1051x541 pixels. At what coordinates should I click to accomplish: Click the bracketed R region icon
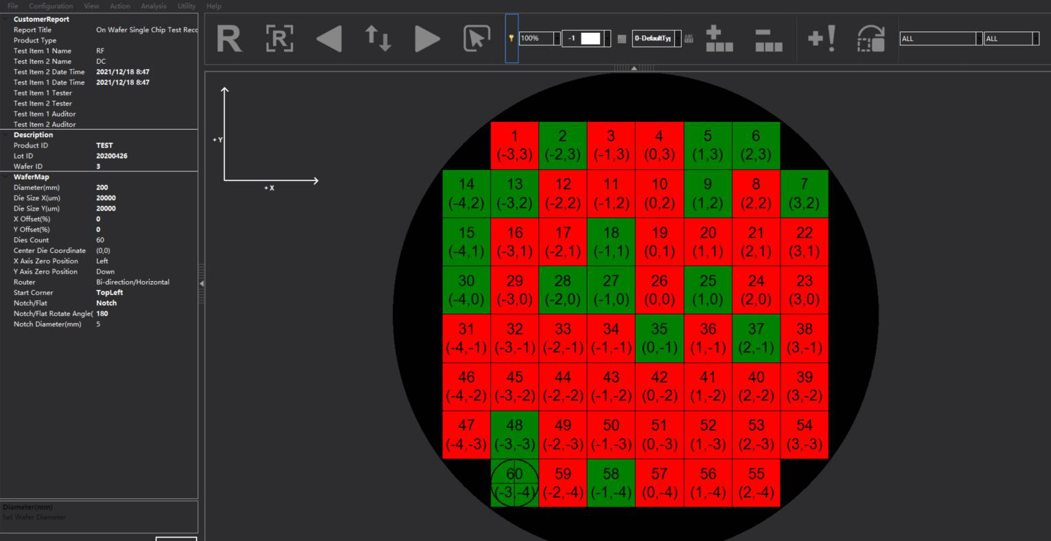[279, 38]
